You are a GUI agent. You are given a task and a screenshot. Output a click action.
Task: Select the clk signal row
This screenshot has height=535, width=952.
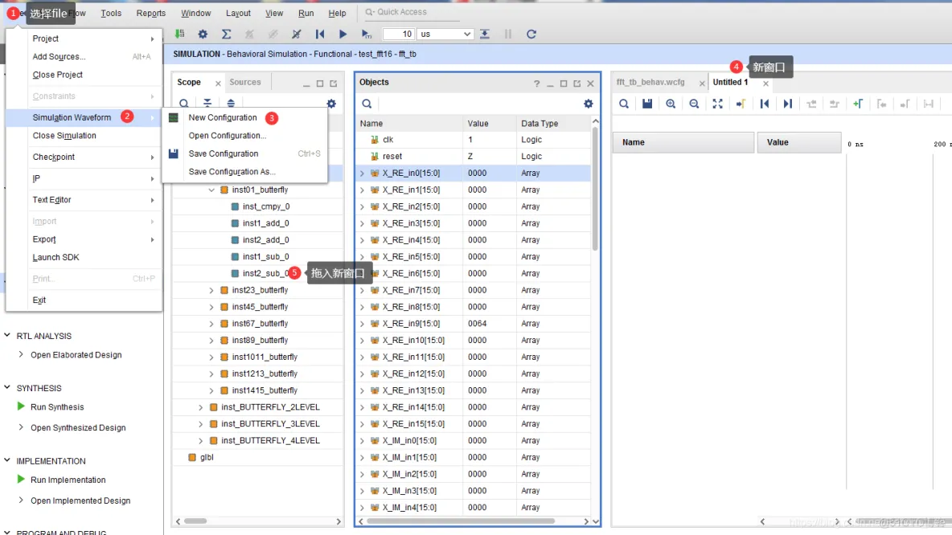[474, 140]
